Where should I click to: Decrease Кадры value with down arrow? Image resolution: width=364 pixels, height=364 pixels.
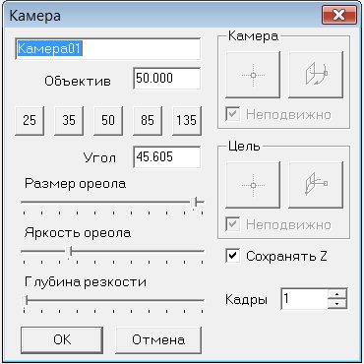pos(337,304)
